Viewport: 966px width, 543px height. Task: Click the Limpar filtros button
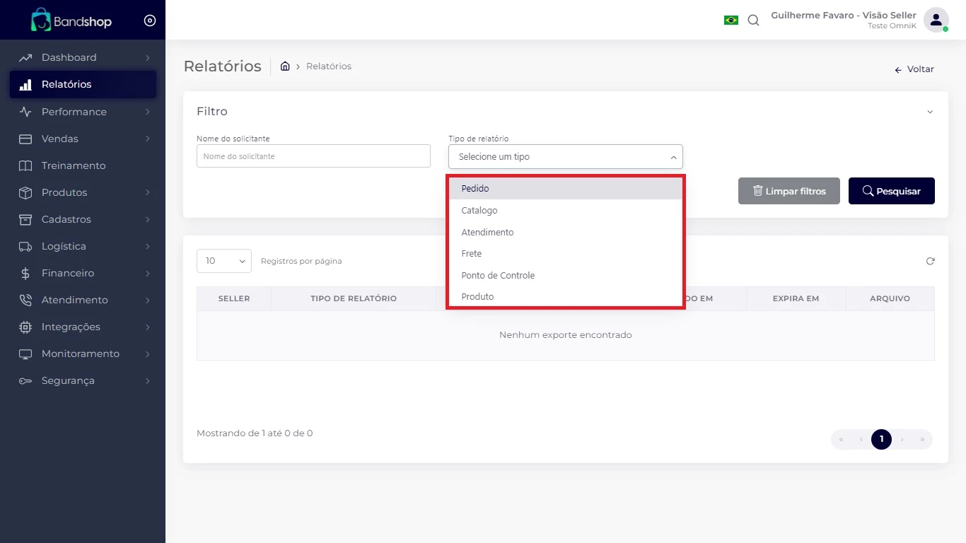(788, 191)
